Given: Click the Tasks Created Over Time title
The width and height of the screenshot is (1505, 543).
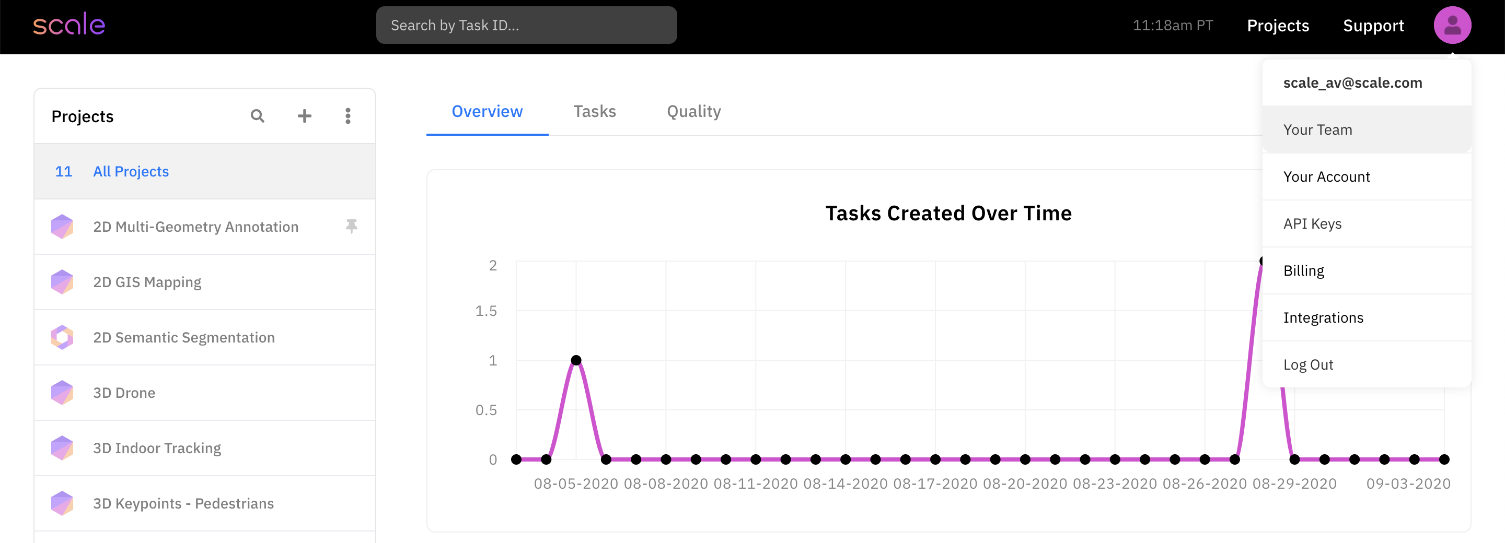Looking at the screenshot, I should tap(948, 214).
